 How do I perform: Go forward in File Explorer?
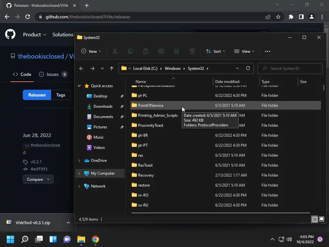click(x=92, y=69)
